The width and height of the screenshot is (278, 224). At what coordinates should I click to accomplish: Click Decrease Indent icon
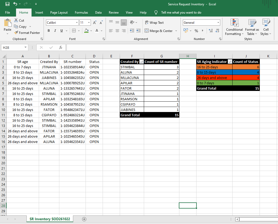point(132,31)
